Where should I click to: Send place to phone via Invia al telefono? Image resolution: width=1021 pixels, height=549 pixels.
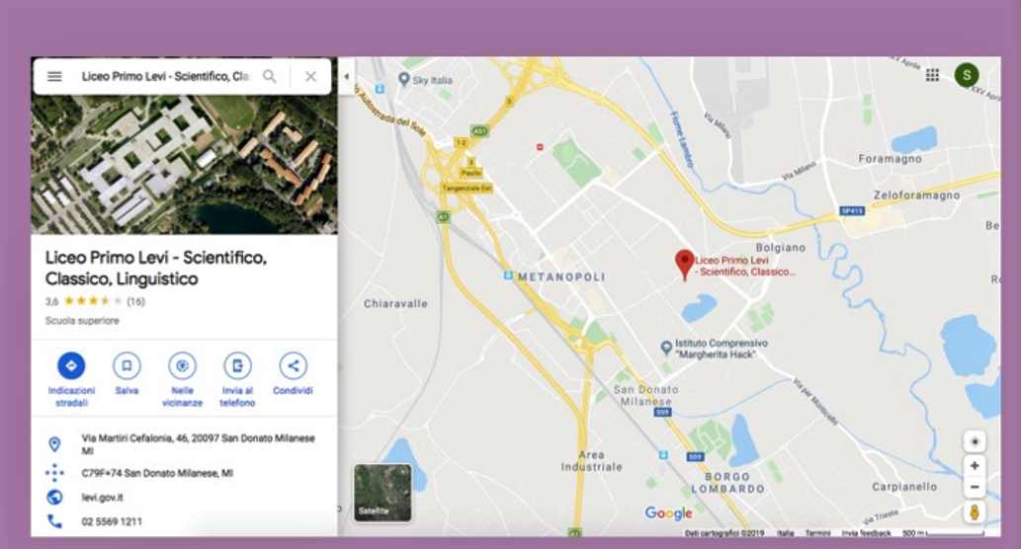[x=237, y=378]
